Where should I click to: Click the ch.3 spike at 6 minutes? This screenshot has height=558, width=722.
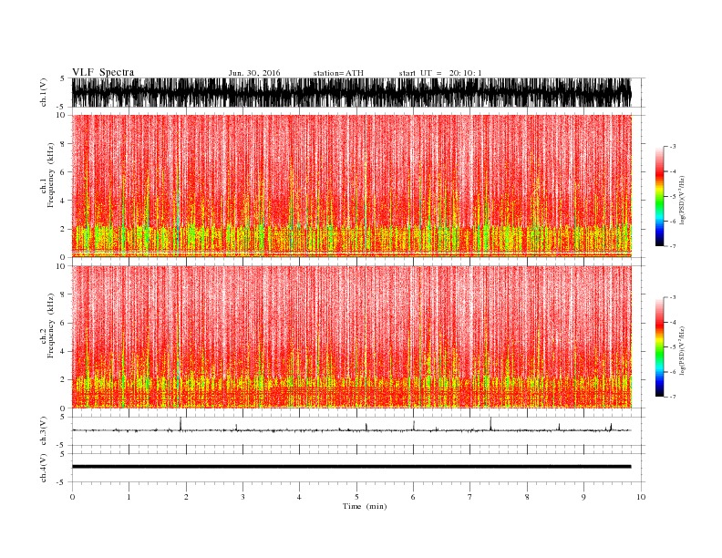[x=414, y=426]
